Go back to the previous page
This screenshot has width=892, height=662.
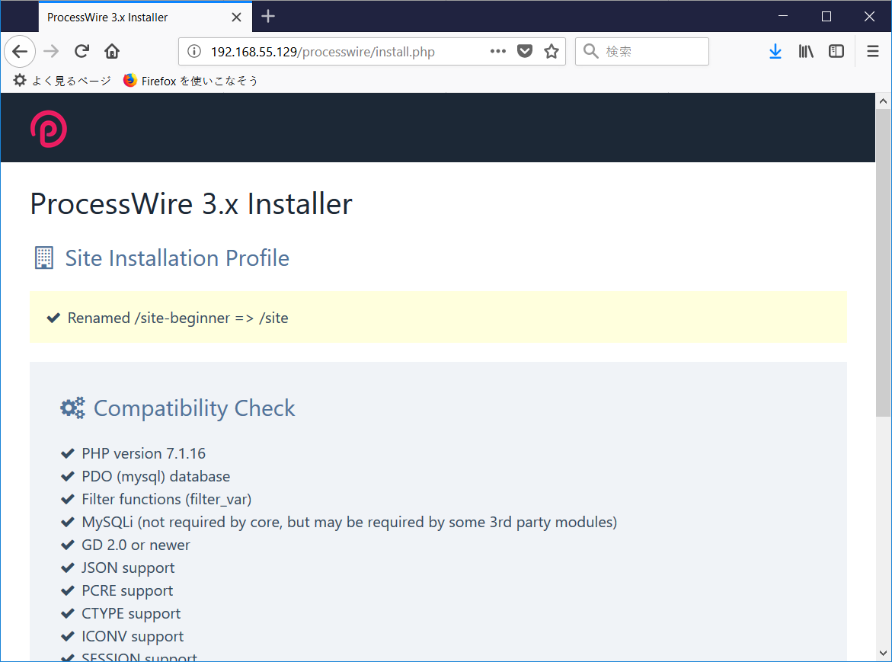tap(20, 51)
